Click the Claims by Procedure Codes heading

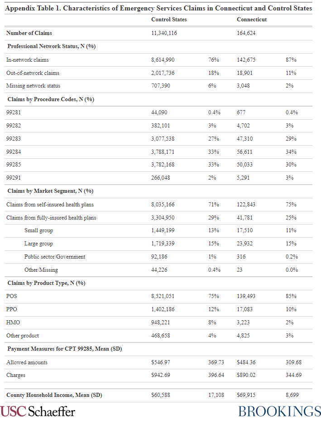(50, 99)
